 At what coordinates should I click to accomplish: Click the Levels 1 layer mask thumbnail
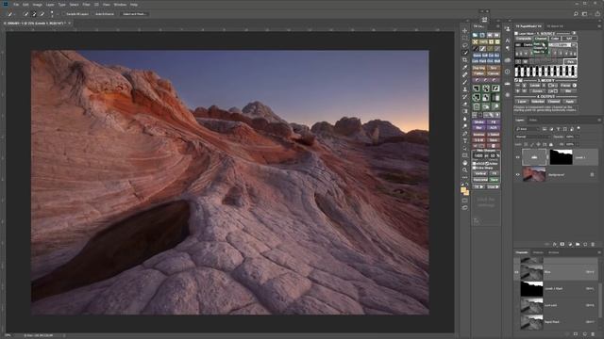click(x=562, y=157)
